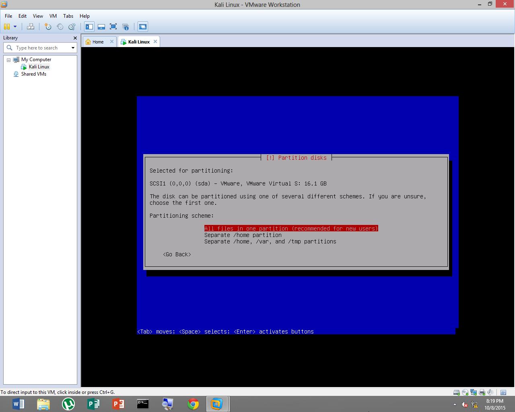Open the library search dropdown arrow
Screen dimensions: 515x412
73,48
